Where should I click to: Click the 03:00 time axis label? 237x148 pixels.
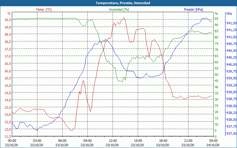37,141
